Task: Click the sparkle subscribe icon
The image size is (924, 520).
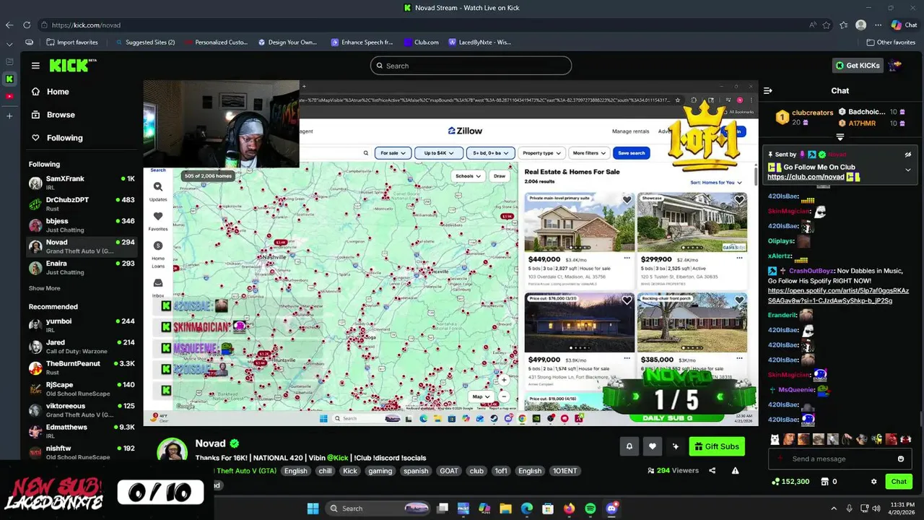Action: pos(676,446)
